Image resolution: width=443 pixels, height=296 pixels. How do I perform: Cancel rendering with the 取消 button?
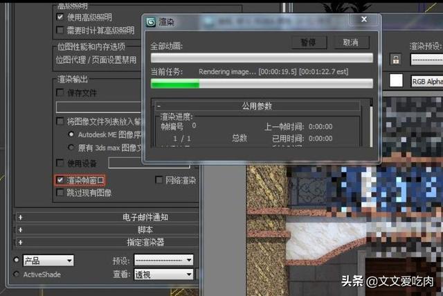(x=351, y=42)
